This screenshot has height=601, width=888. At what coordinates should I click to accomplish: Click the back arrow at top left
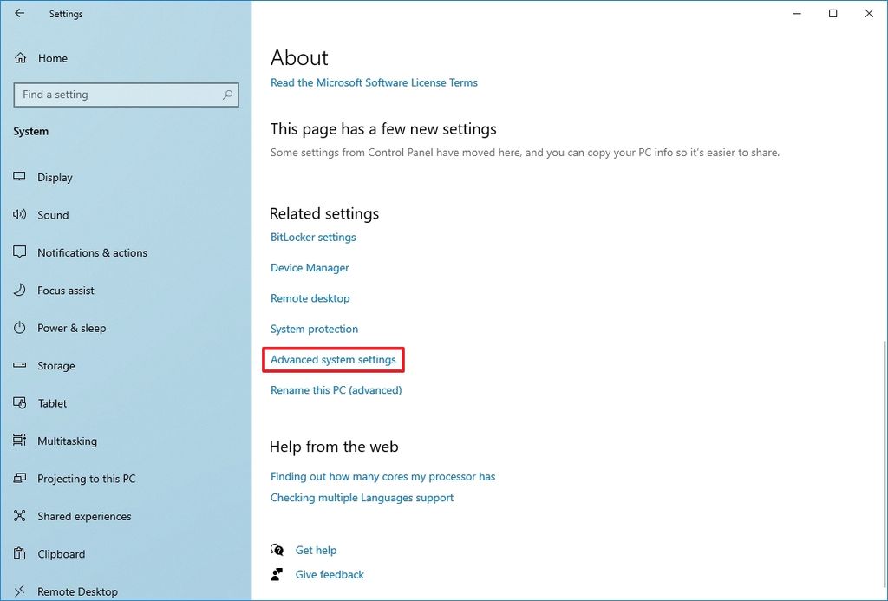point(17,13)
